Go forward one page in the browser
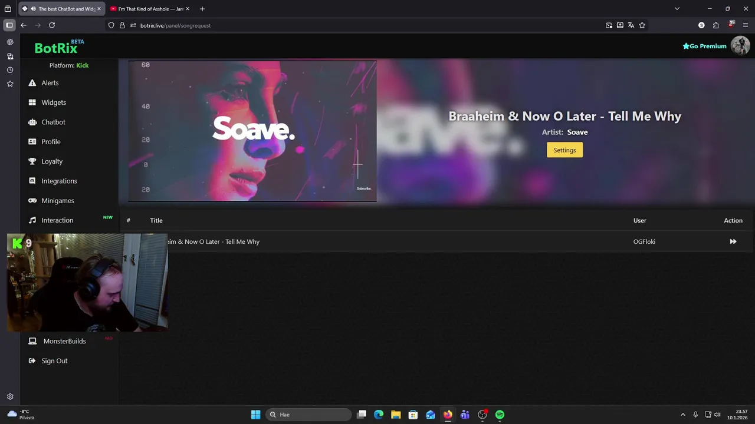 click(38, 25)
